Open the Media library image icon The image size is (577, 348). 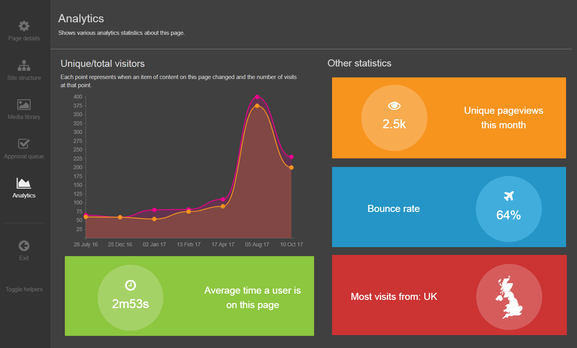coord(24,104)
